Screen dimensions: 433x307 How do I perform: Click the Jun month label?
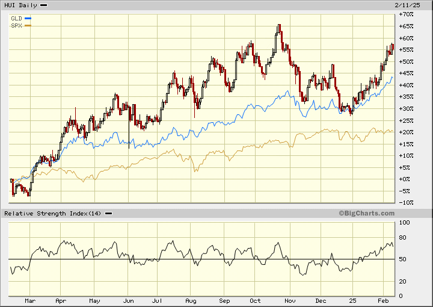[129, 301]
